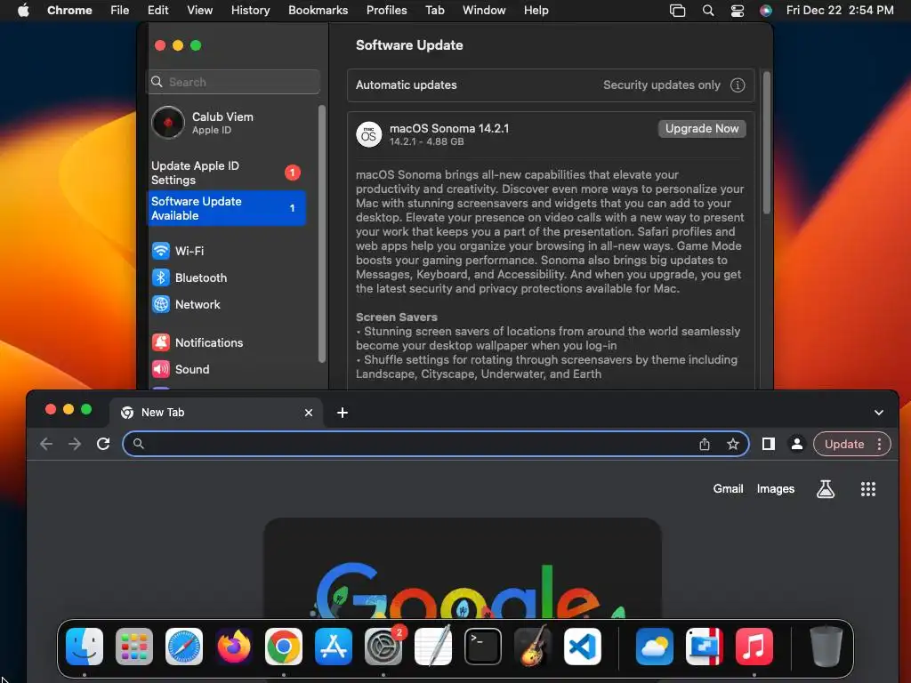Go forward in Chrome navigation
This screenshot has width=911, height=683.
point(75,444)
